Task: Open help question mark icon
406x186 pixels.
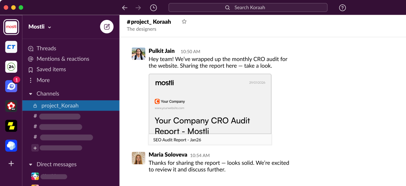Action: (343, 8)
